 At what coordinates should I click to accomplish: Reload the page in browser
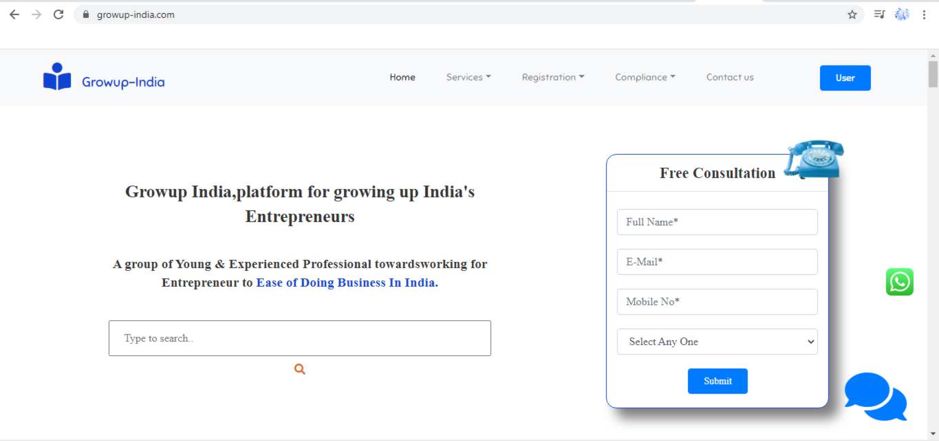(x=58, y=14)
